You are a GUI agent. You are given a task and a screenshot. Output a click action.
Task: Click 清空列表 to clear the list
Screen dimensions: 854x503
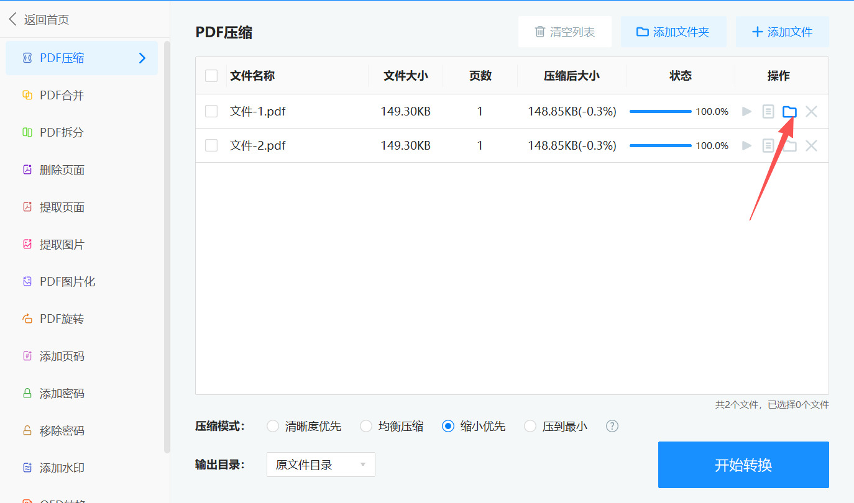point(565,31)
